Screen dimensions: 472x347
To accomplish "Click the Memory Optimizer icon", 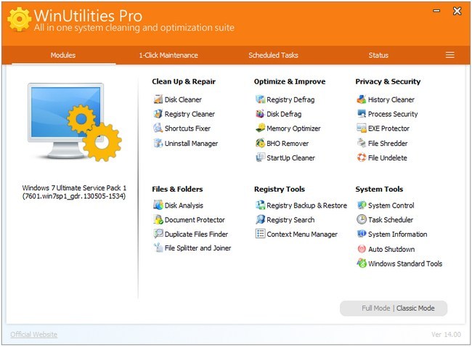I will tap(260, 128).
